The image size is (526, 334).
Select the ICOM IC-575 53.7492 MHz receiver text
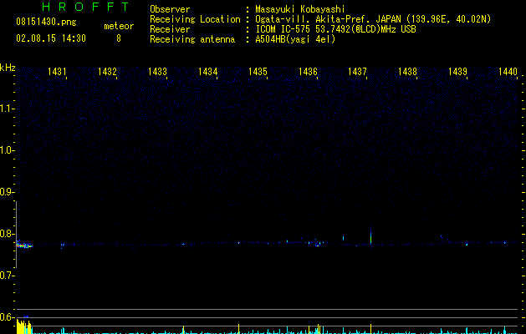pyautogui.click(x=335, y=29)
